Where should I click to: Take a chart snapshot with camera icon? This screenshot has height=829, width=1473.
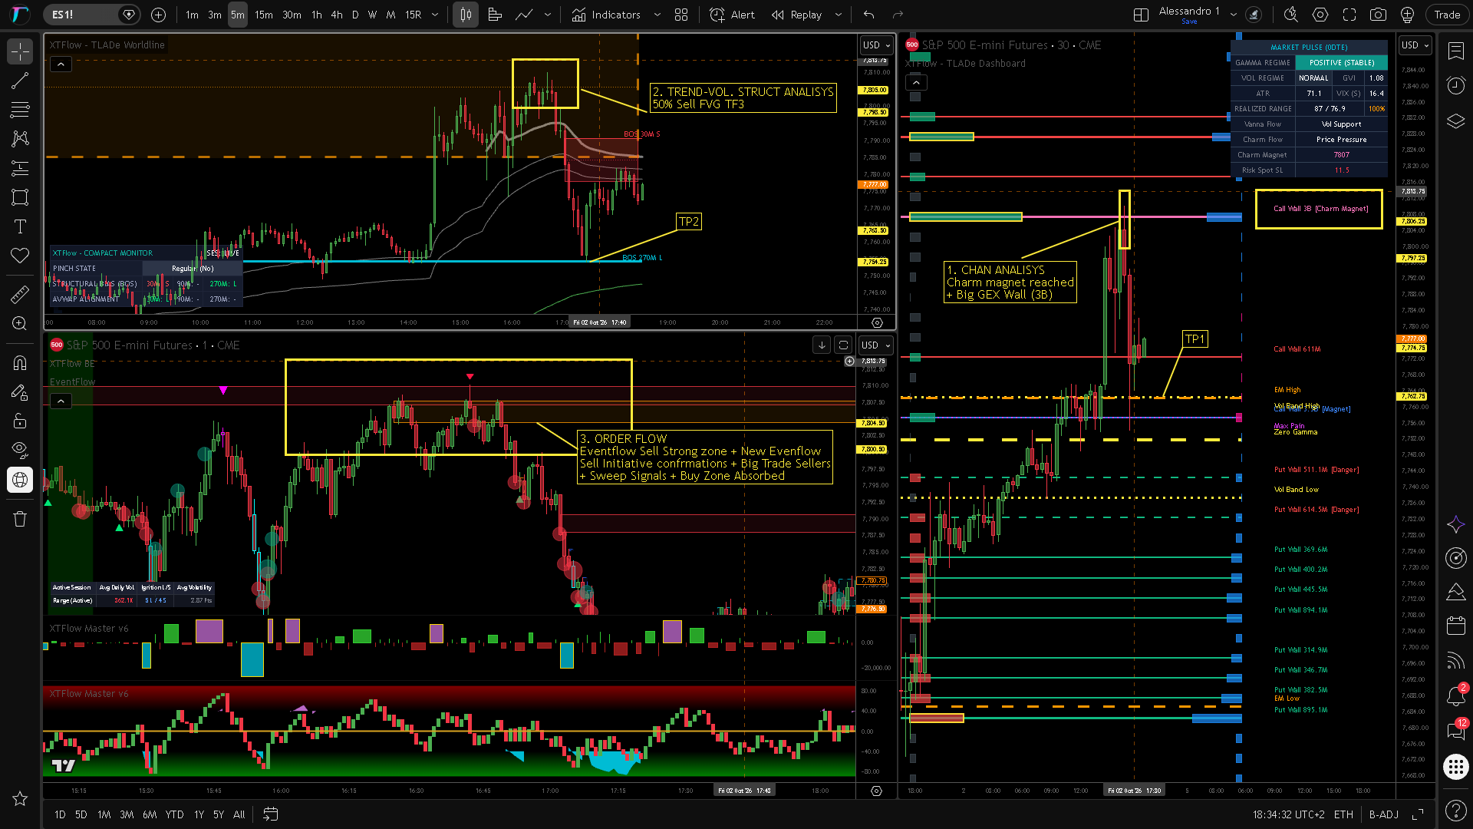[1378, 15]
